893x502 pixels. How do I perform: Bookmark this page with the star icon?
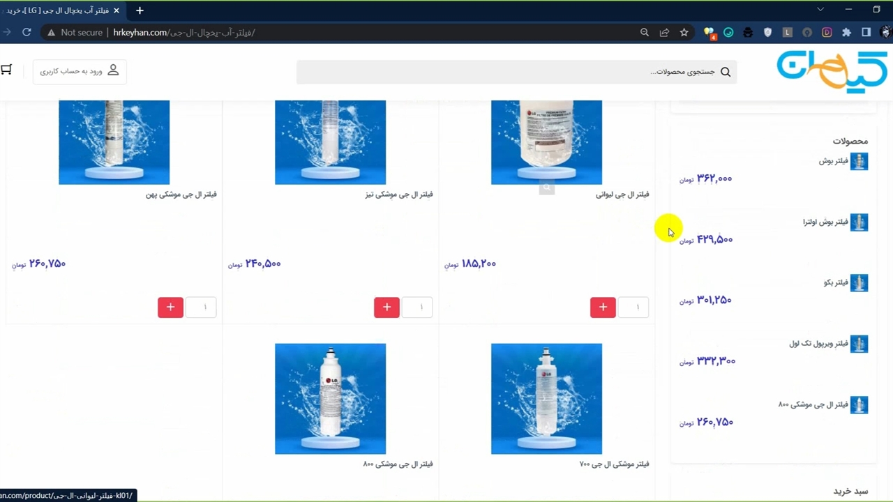(684, 32)
